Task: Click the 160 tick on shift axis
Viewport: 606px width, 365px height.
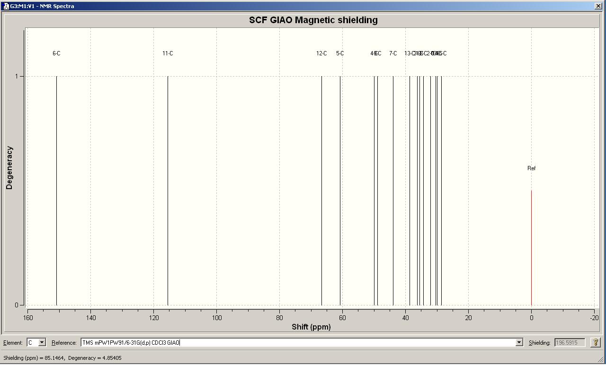Action: point(27,318)
